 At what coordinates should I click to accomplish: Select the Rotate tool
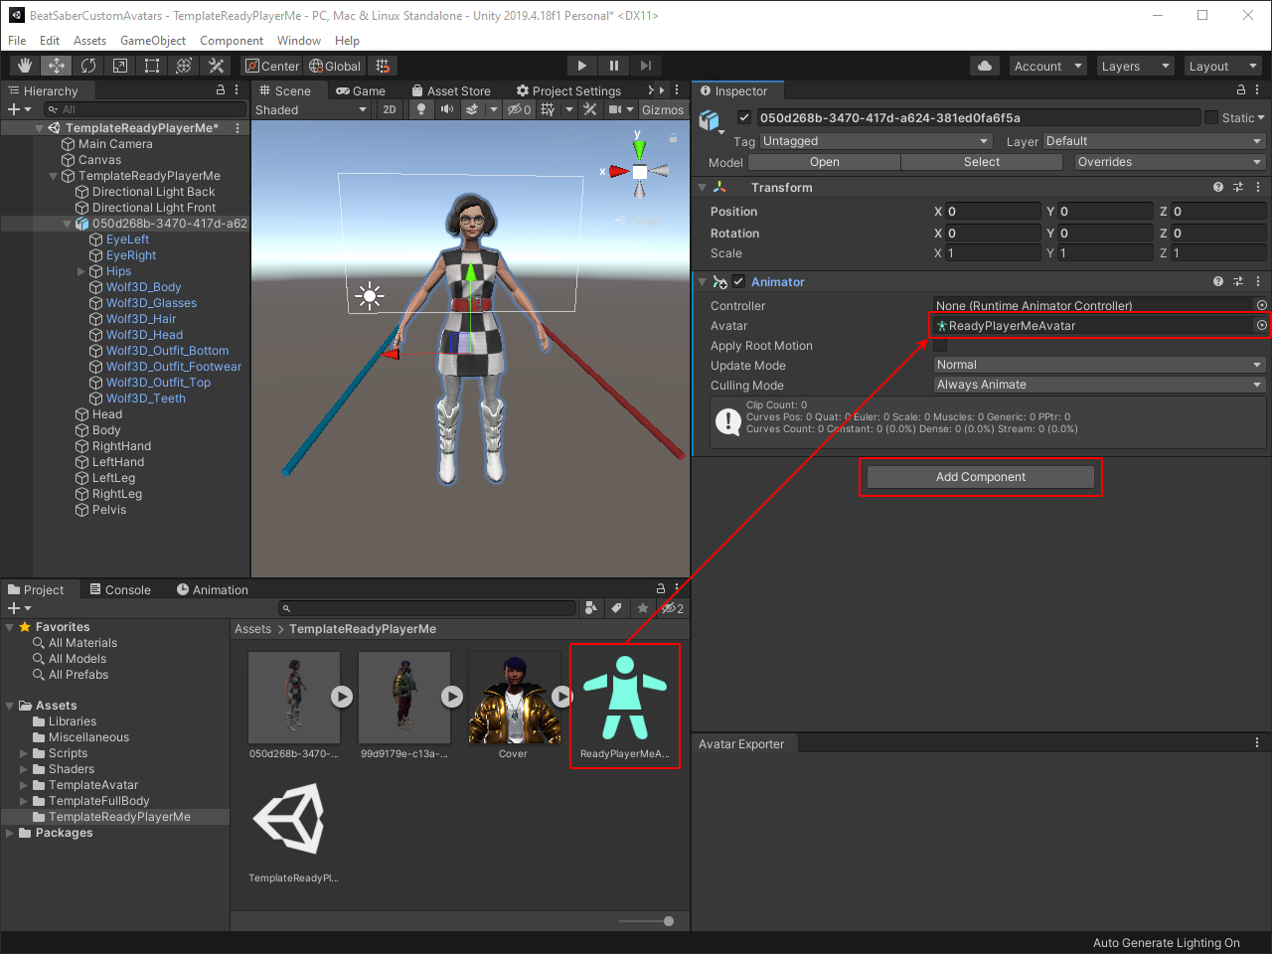tap(88, 66)
